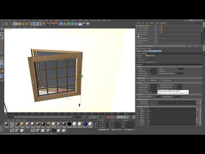This screenshot has width=205, height=154.
Task: Go to end of animation
Action: 103,117
